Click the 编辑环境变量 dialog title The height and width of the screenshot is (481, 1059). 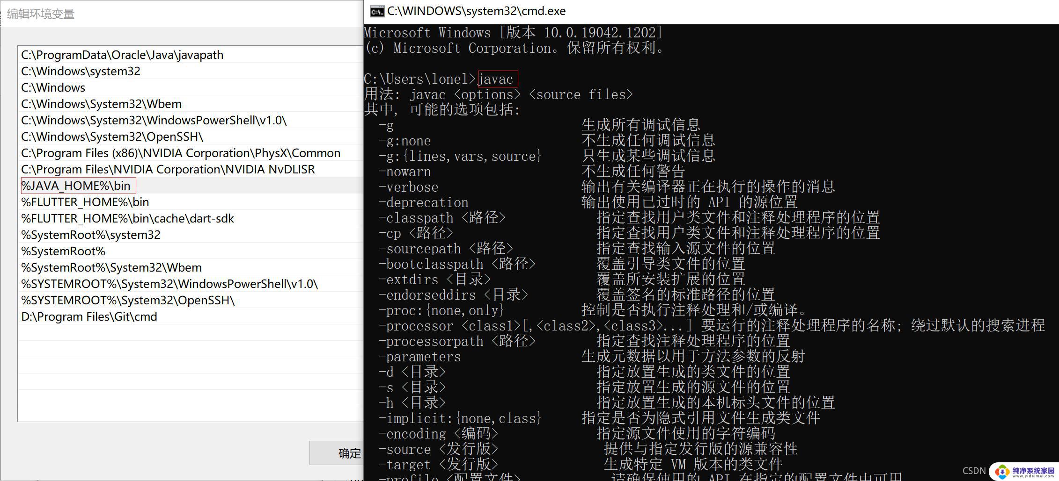(x=41, y=14)
